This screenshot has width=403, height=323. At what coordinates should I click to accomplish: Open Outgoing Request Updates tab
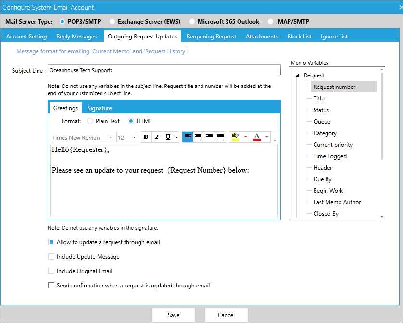point(142,36)
